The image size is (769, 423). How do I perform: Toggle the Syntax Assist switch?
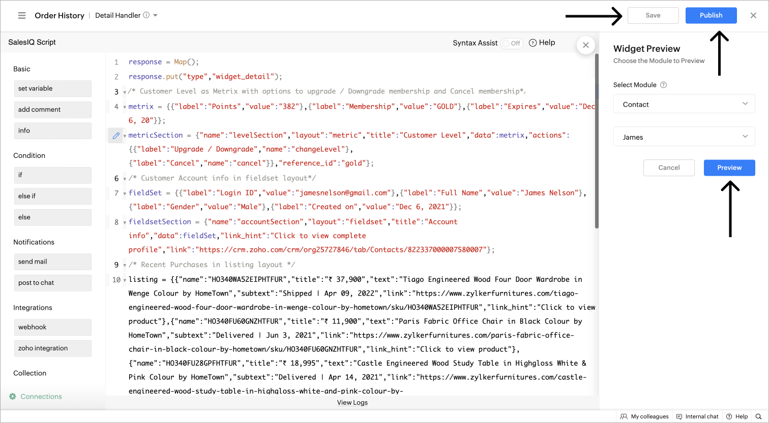(x=511, y=43)
